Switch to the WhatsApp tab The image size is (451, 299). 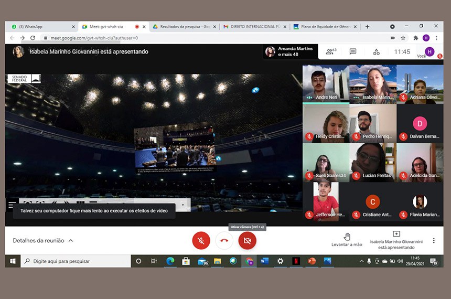point(42,26)
